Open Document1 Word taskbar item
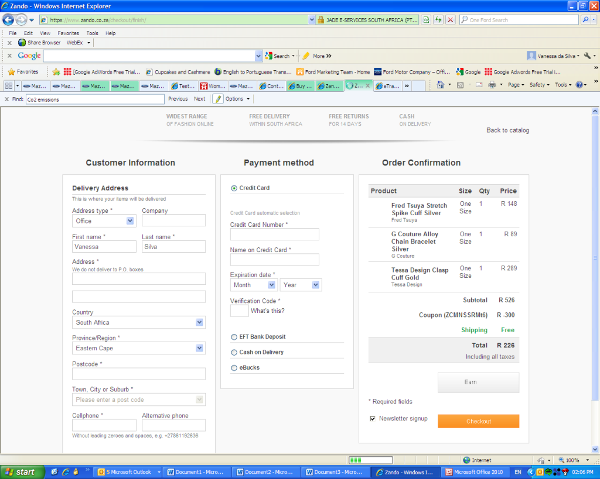Screen dimensions: 600x479 [197, 472]
